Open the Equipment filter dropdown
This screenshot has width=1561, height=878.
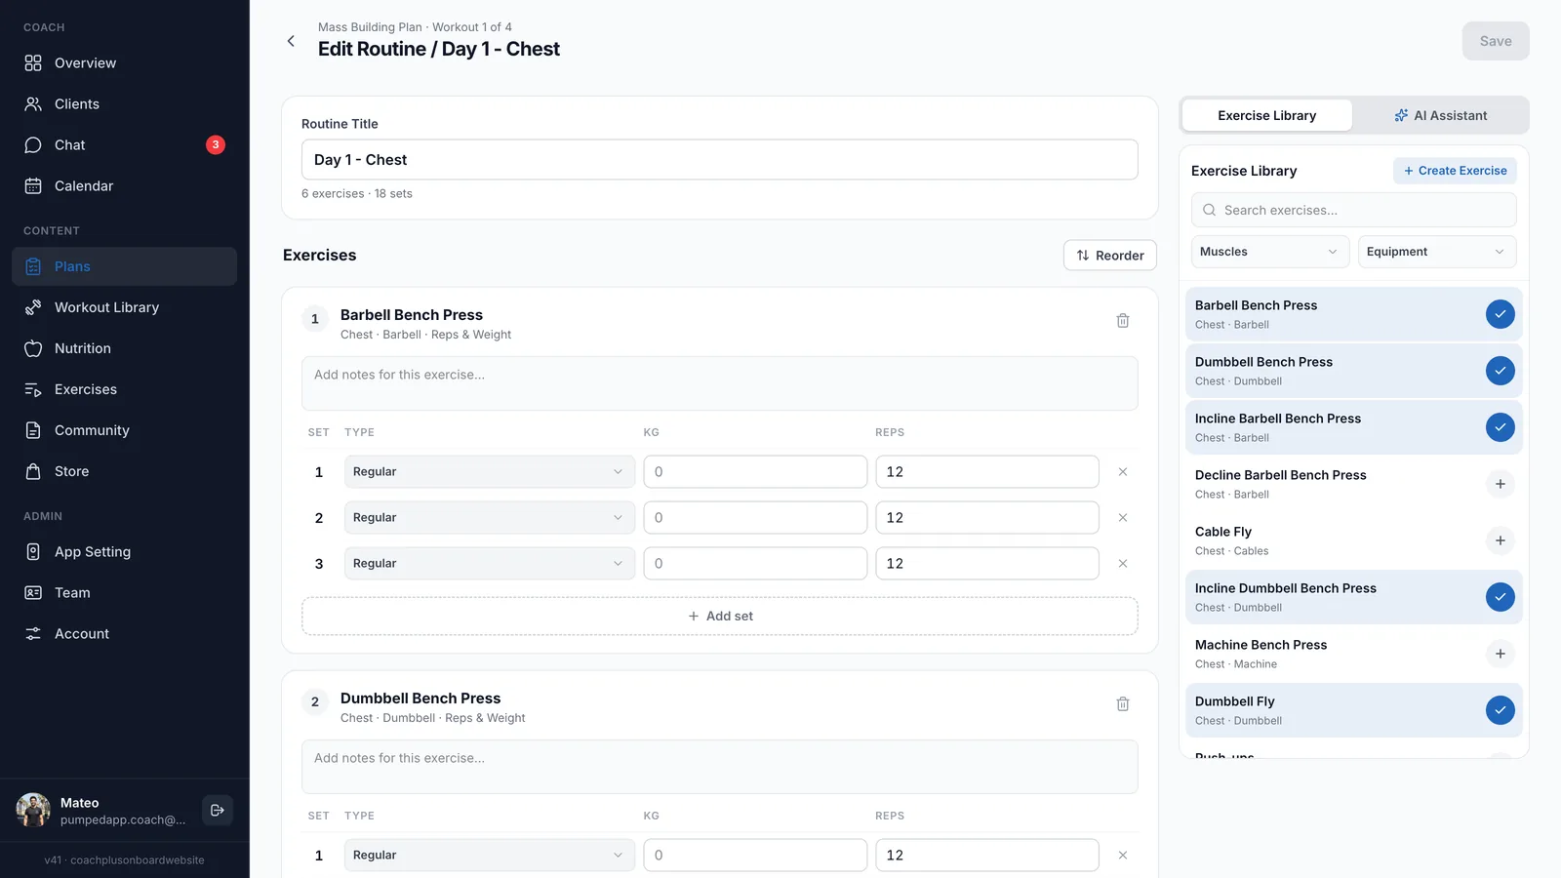tap(1437, 252)
